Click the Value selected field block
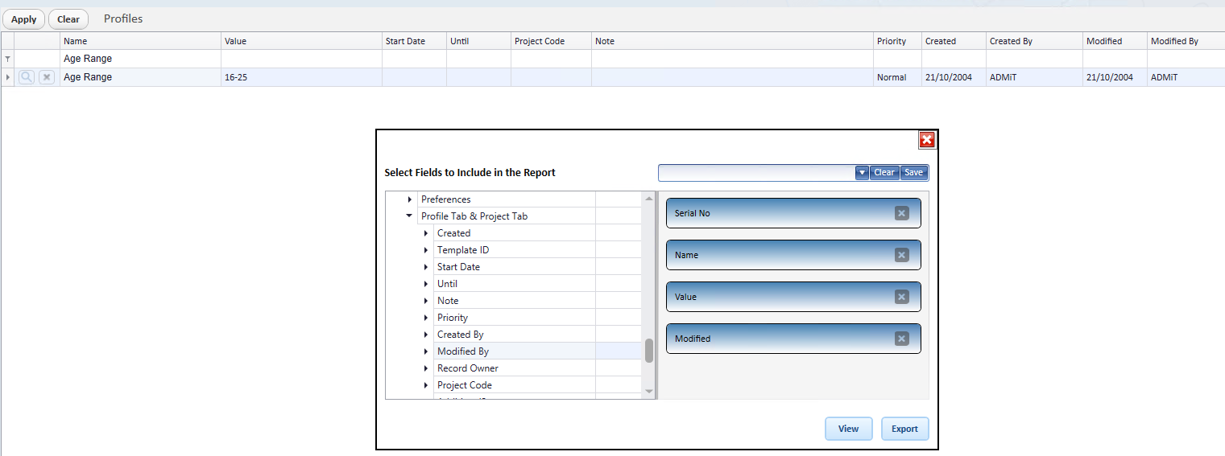Image resolution: width=1225 pixels, height=456 pixels. (793, 297)
